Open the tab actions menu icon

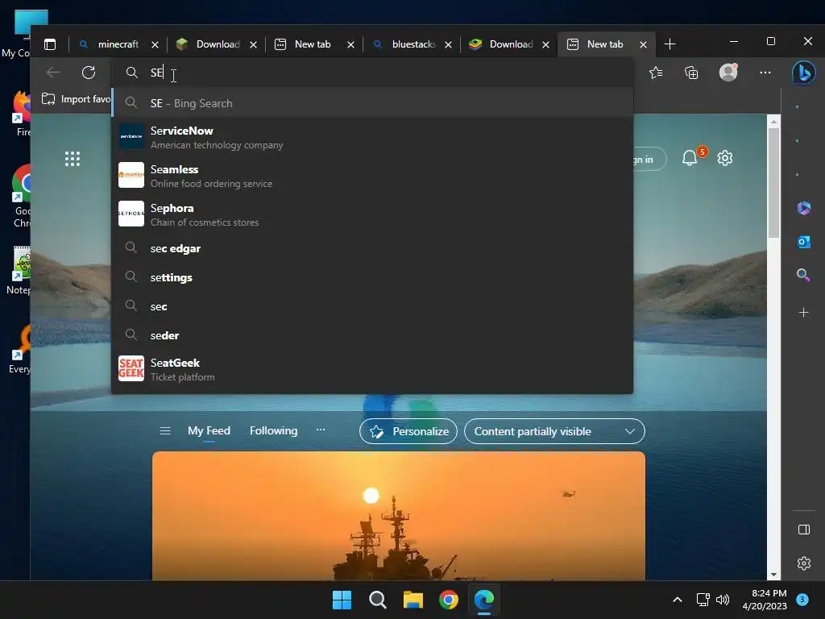click(x=50, y=44)
